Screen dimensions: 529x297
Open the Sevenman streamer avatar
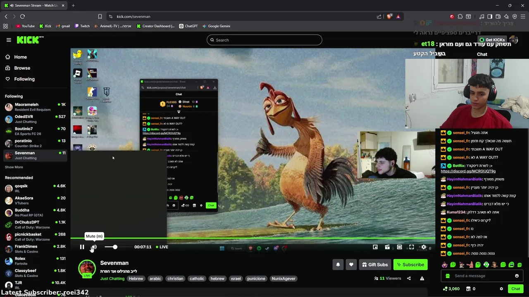click(87, 269)
